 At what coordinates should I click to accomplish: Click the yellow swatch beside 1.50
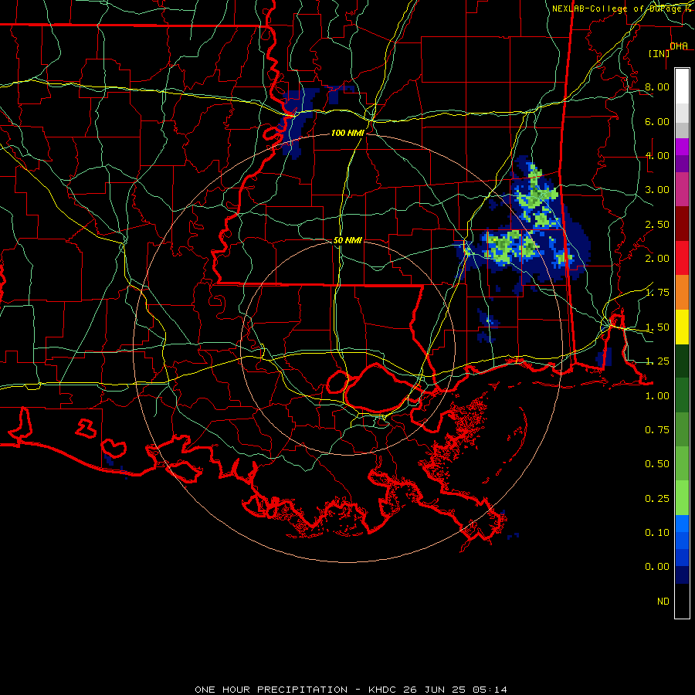682,327
